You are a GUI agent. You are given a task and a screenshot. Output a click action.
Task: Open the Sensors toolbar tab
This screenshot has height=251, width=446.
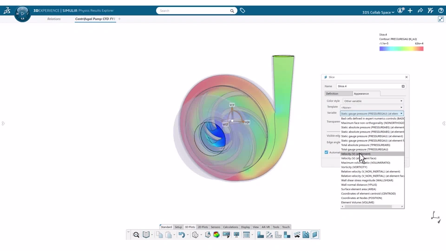click(215, 227)
